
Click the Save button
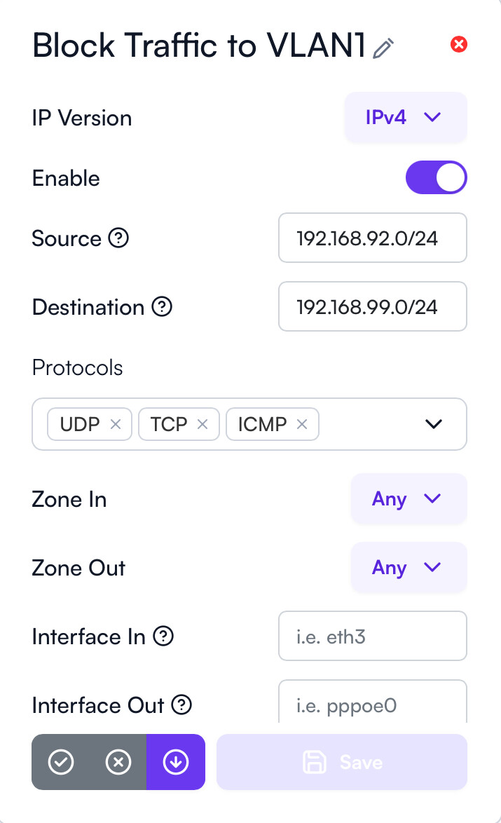(342, 762)
